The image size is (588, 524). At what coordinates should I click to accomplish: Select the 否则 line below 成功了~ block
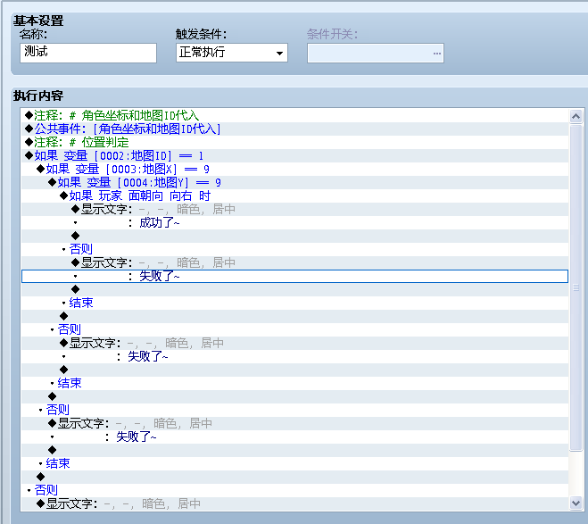click(294, 249)
